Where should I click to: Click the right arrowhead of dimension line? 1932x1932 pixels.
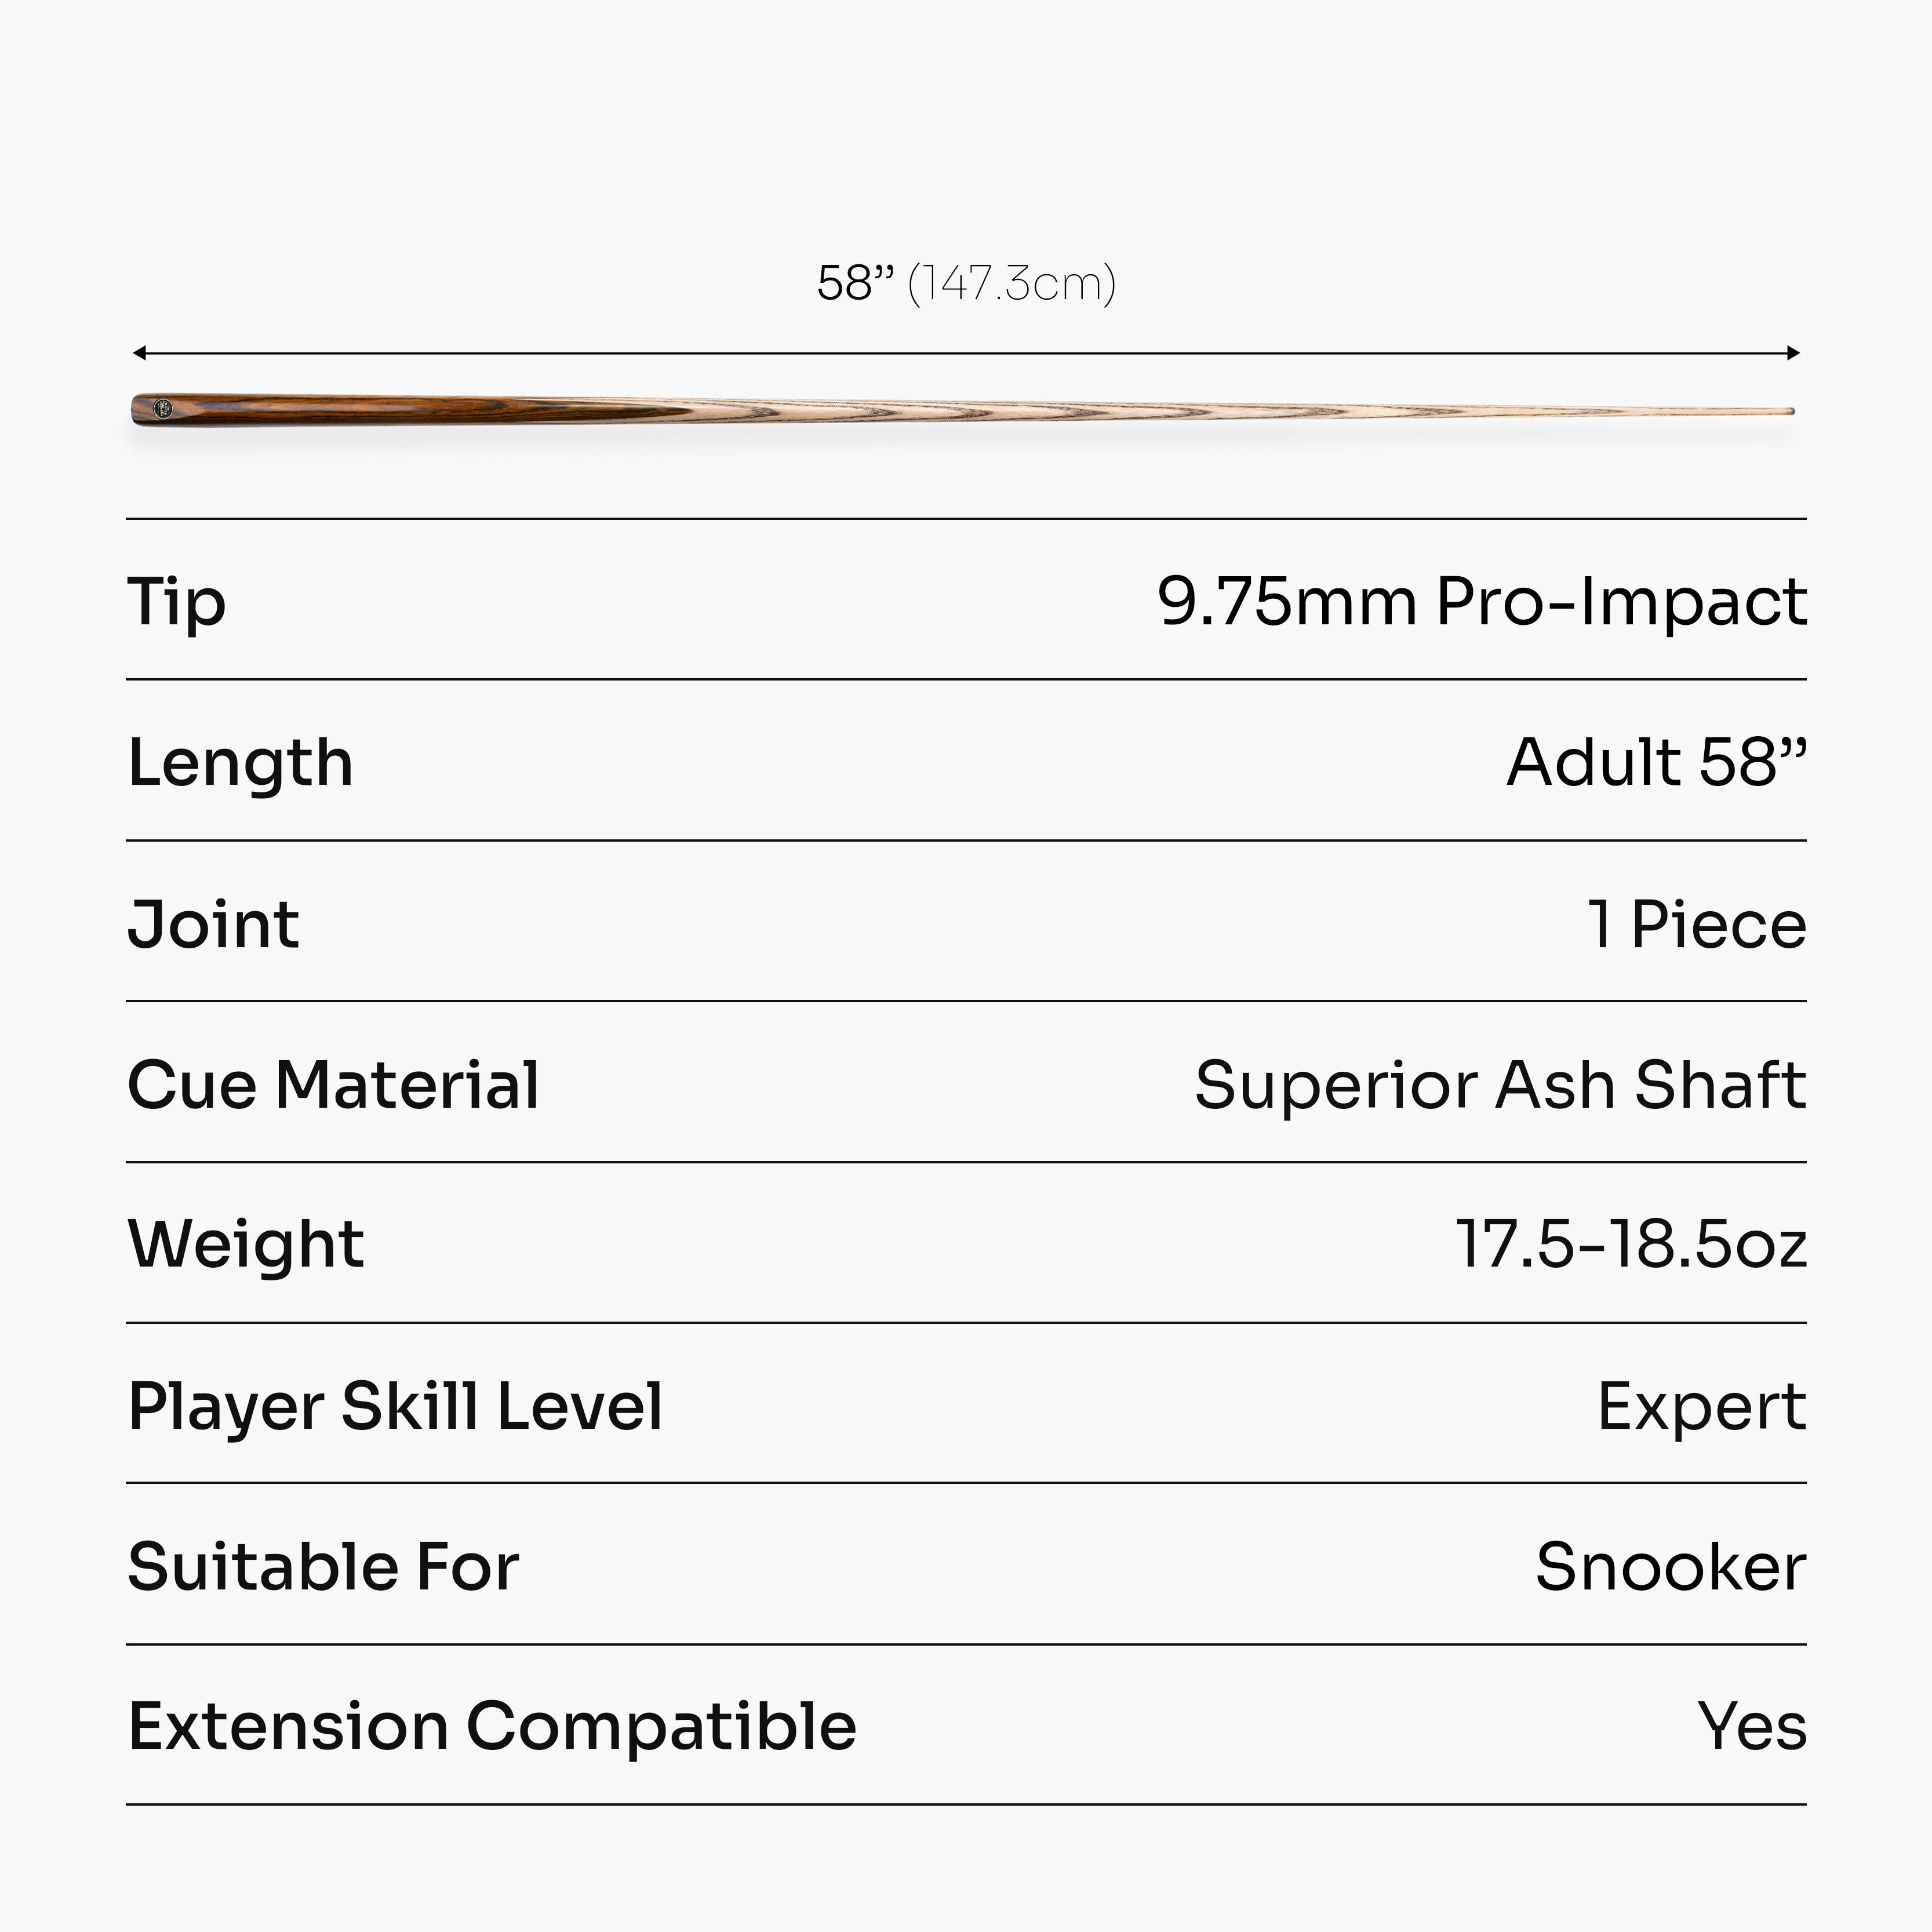pyautogui.click(x=1793, y=353)
